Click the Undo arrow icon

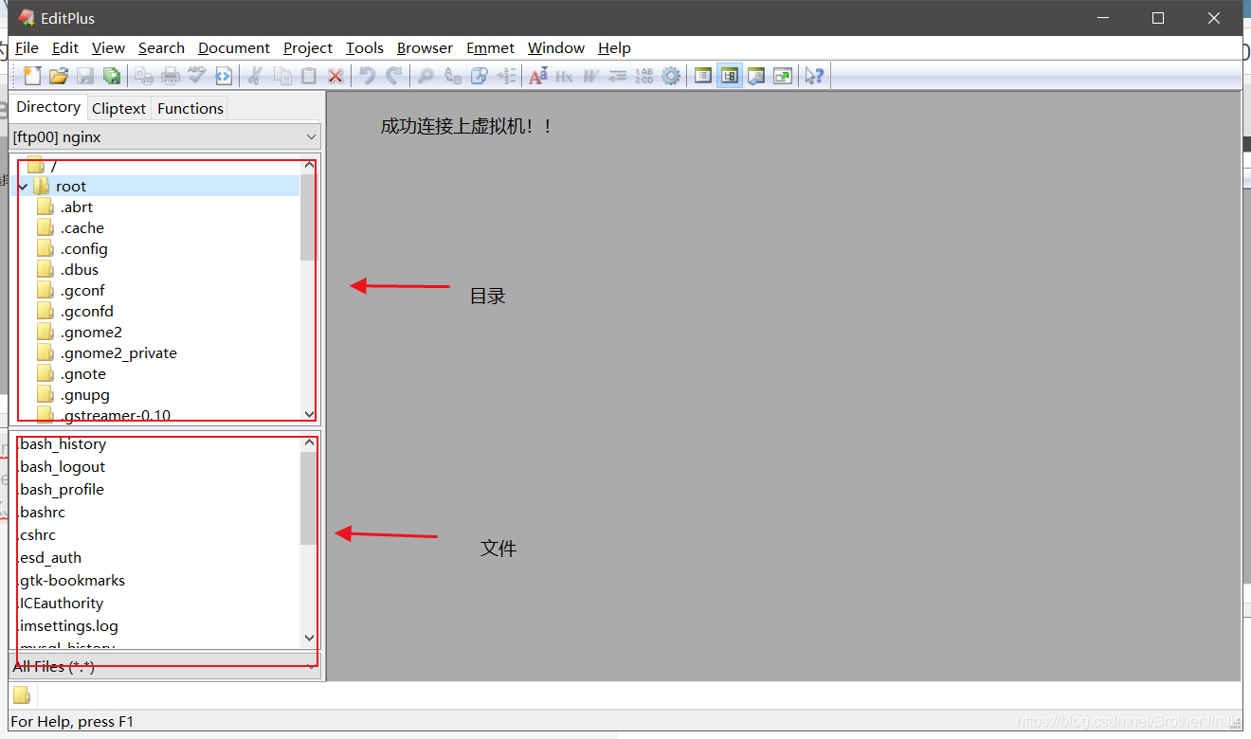(368, 76)
